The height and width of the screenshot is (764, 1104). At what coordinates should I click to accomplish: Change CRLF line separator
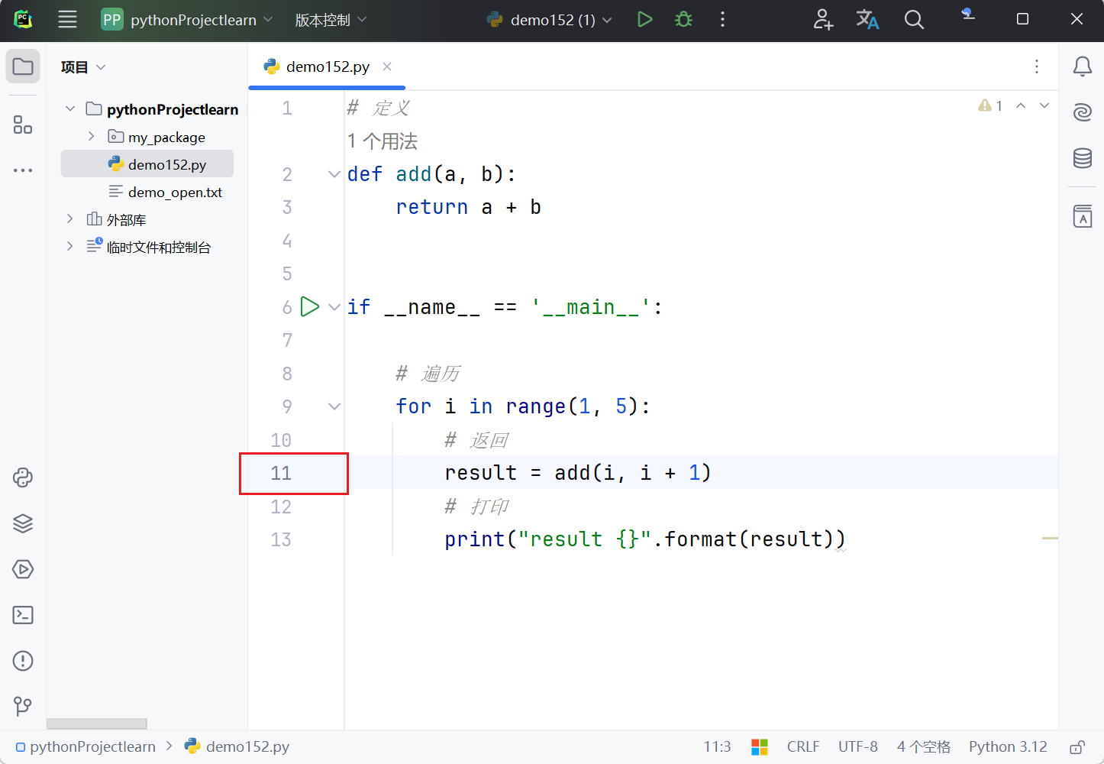[x=803, y=747]
